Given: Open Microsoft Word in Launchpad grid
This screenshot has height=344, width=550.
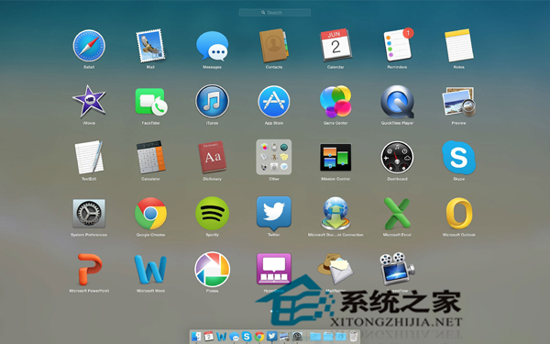Looking at the screenshot, I should click(x=150, y=270).
